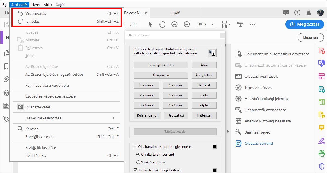The image size is (327, 173).
Task: Click the Bezárás button
Action: (310, 37)
